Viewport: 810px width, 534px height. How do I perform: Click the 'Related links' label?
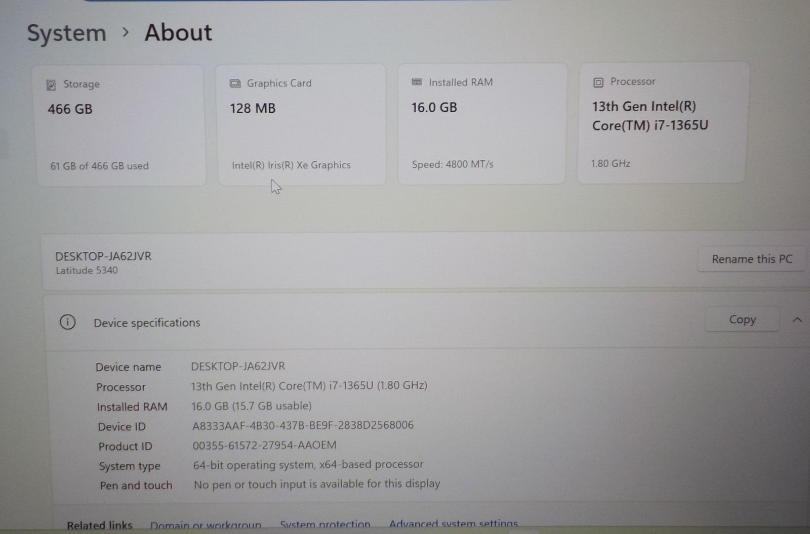(100, 526)
